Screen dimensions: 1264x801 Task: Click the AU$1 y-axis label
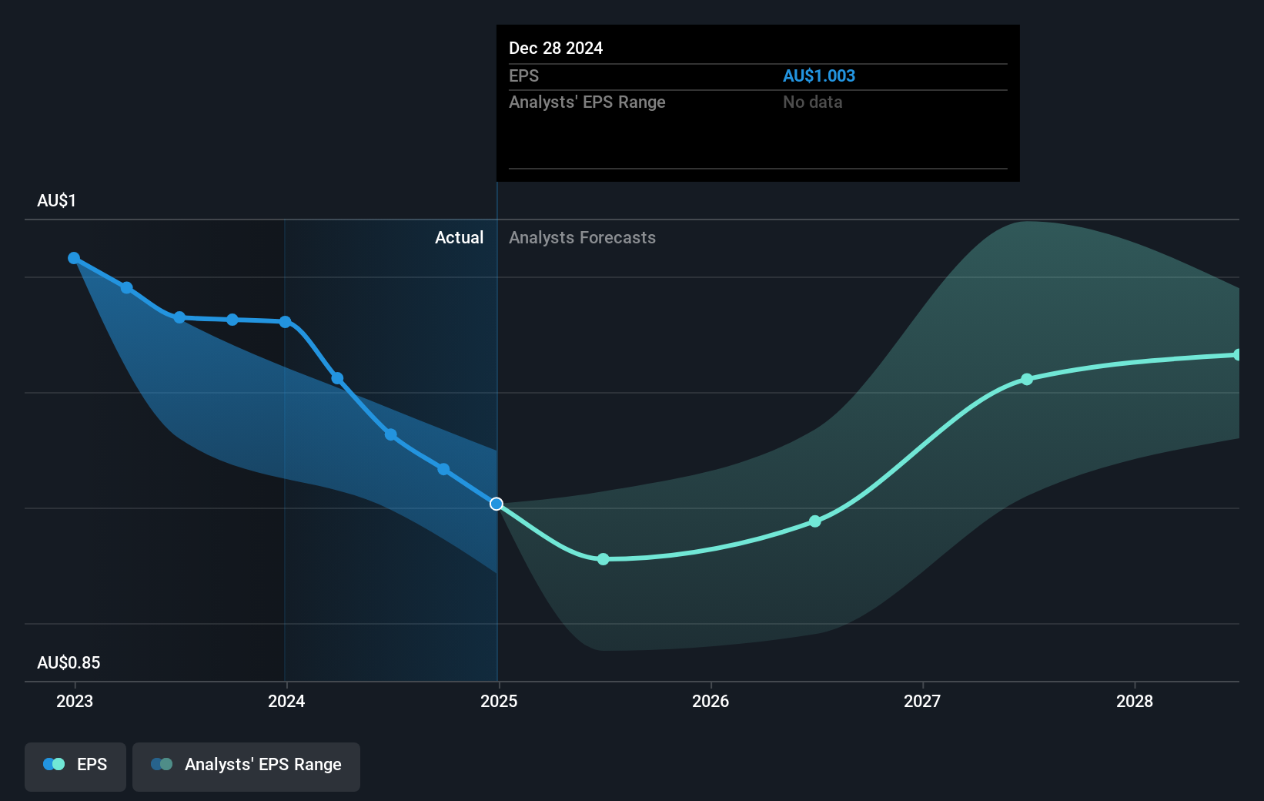click(x=56, y=200)
